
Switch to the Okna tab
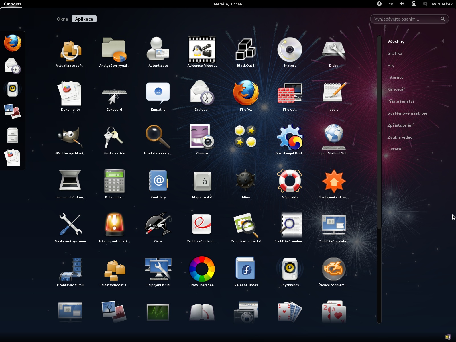click(62, 19)
